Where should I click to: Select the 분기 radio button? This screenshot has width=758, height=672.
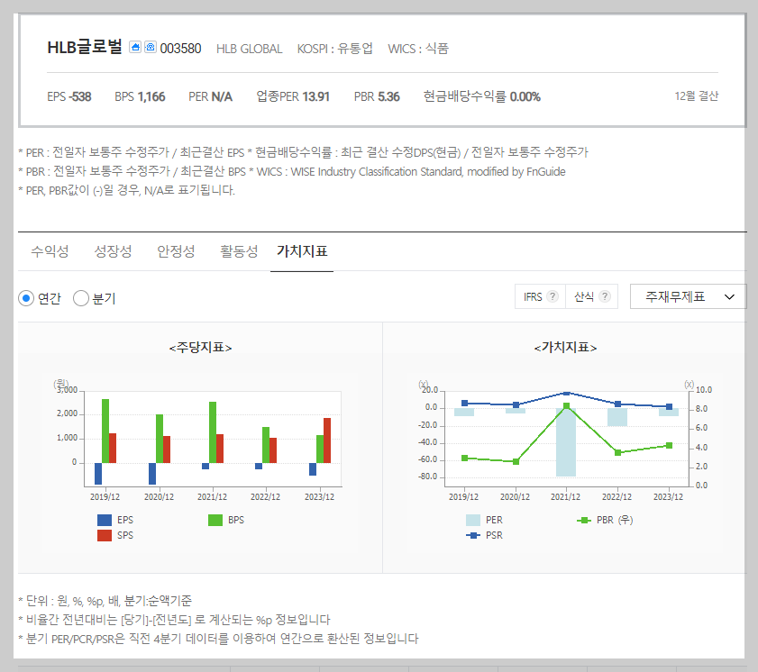pos(81,298)
